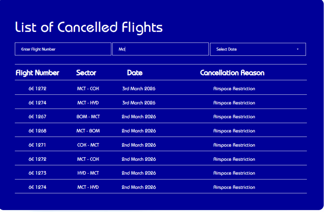Click the COK - MCT sector cell
Image resolution: width=324 pixels, height=212 pixels.
coord(88,145)
